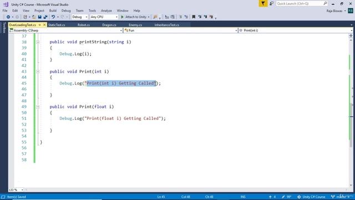Toggle pin on the OverLoadingTest.cs tab
355x200 pixels.
39,24
